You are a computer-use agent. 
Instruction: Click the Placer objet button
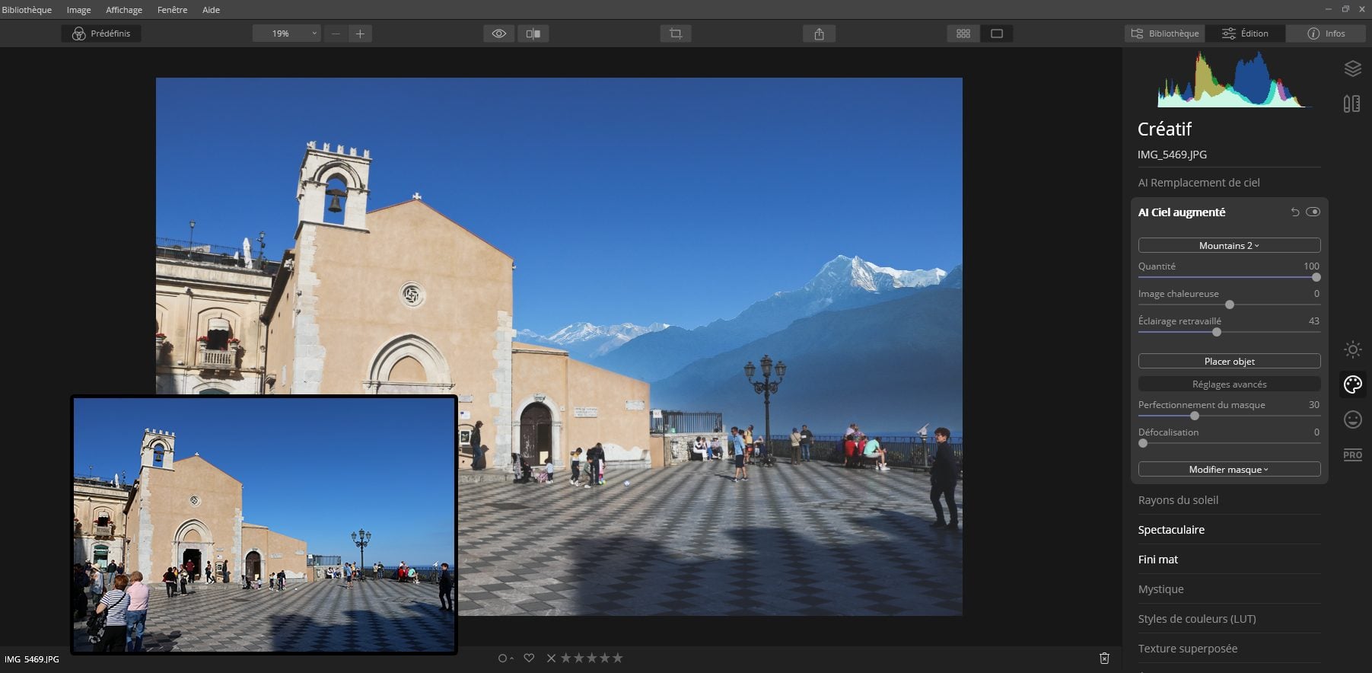coord(1229,361)
